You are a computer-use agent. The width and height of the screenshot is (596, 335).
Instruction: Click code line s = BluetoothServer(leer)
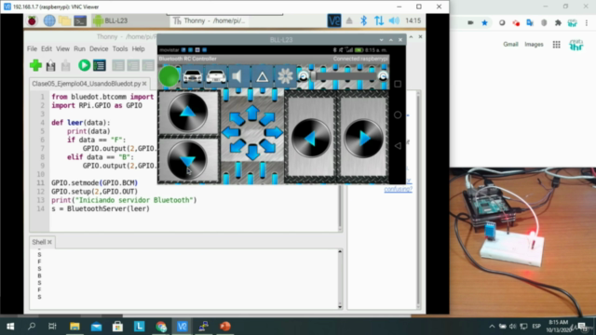point(101,208)
